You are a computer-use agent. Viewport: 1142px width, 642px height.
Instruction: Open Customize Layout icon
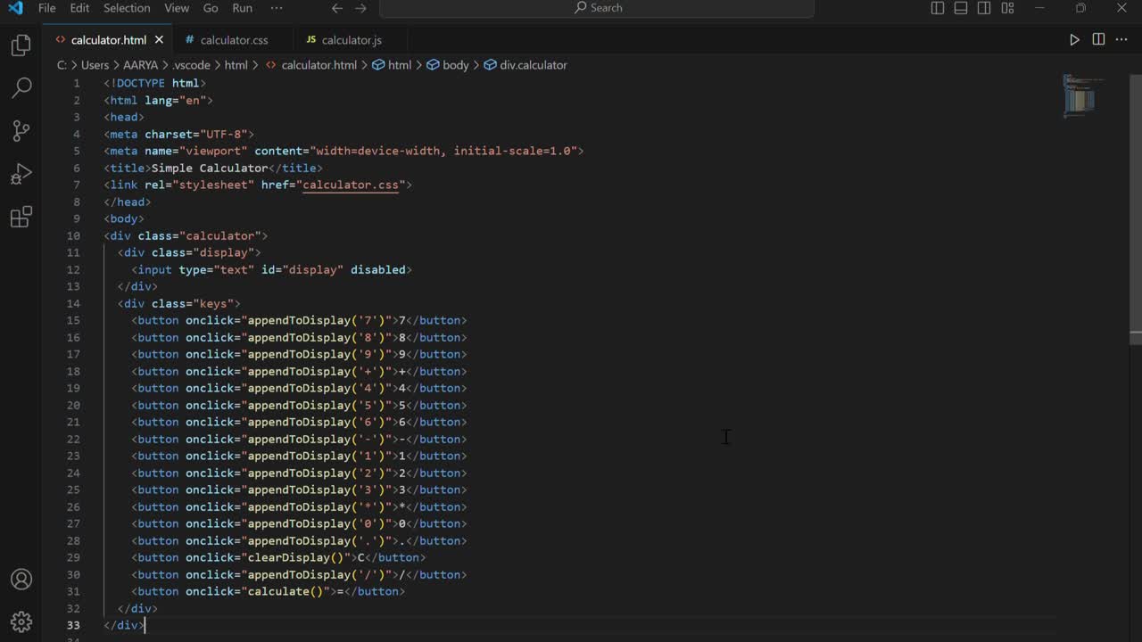click(x=1007, y=8)
